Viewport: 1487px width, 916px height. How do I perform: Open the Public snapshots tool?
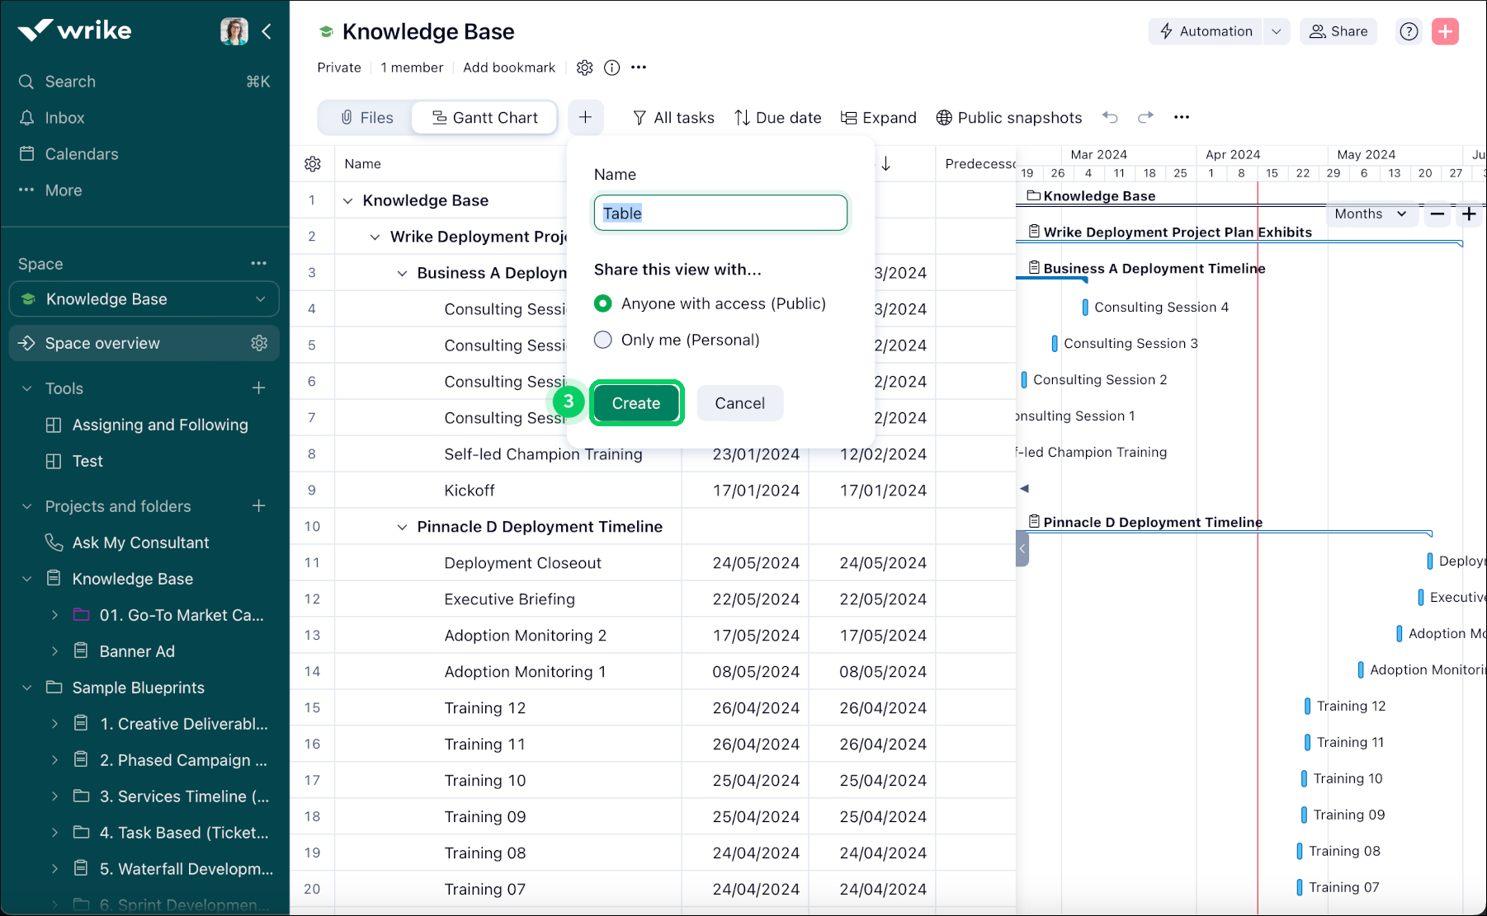coord(1008,117)
